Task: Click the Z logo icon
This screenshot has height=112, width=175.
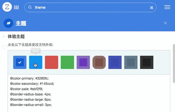Action: pos(7,7)
